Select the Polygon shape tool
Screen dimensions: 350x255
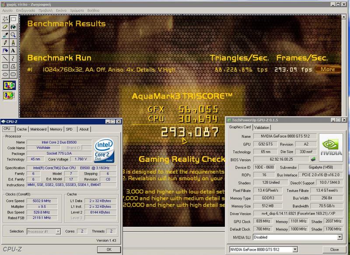coord(13,66)
